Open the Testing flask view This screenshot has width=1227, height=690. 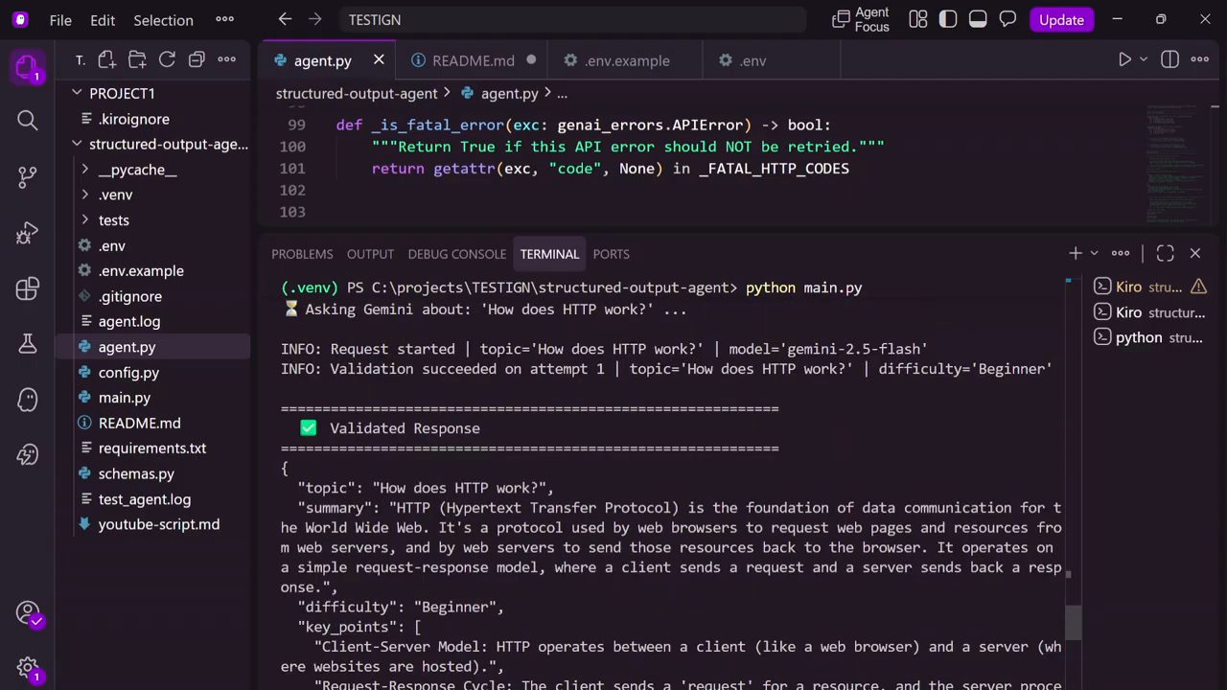point(27,343)
